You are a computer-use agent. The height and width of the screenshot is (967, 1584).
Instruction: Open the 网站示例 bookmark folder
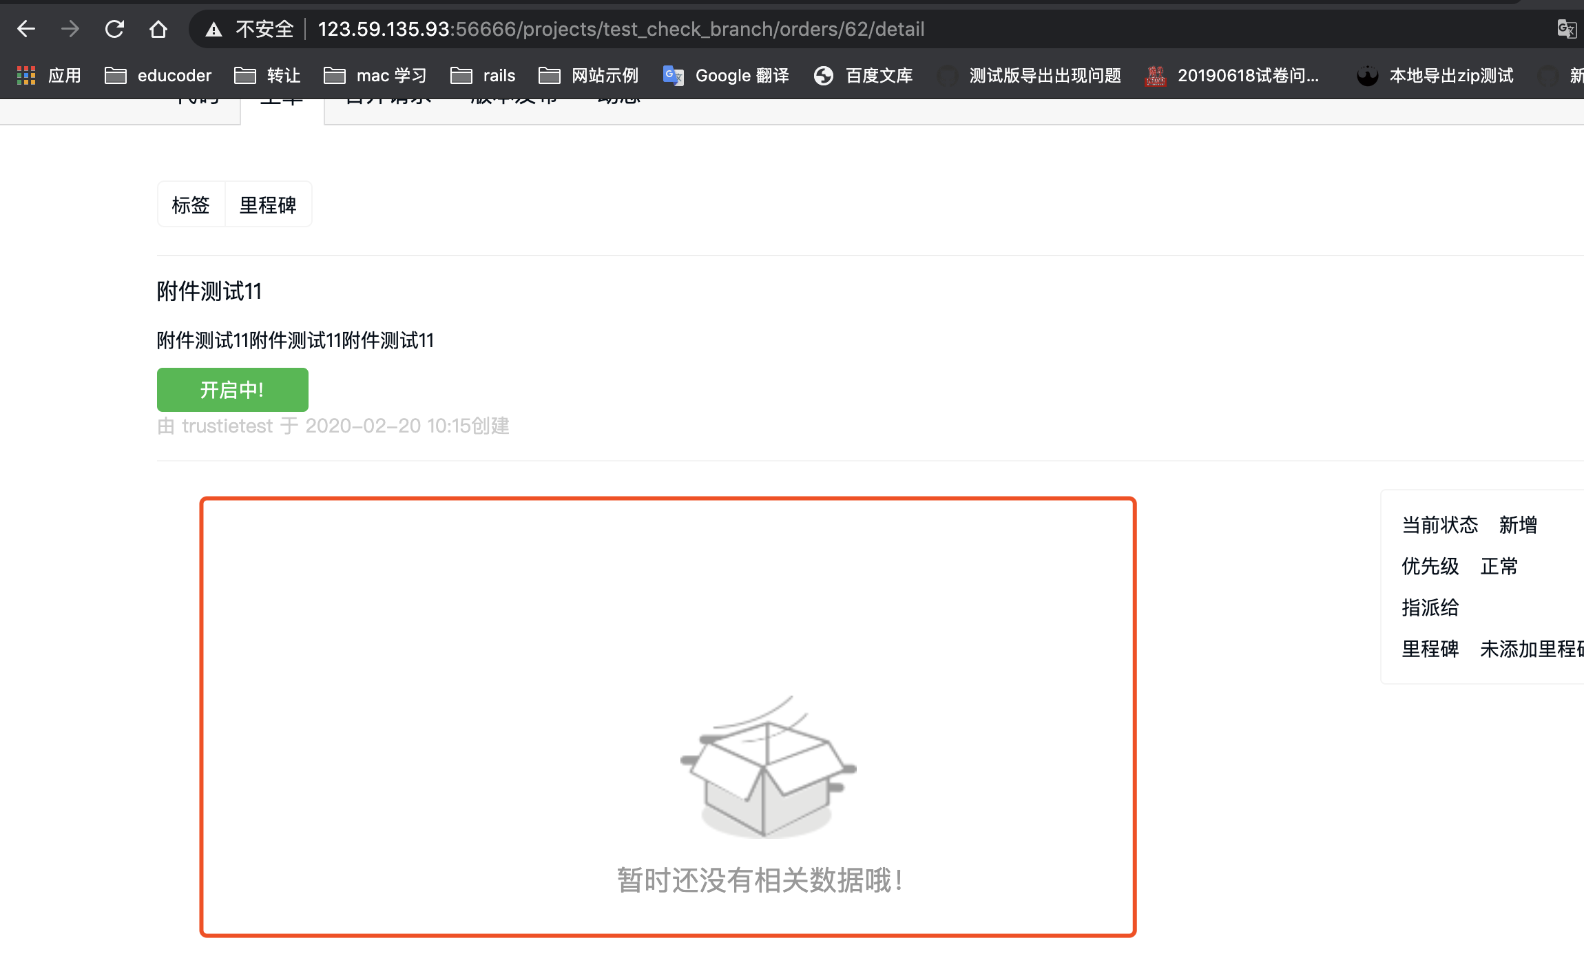(588, 75)
